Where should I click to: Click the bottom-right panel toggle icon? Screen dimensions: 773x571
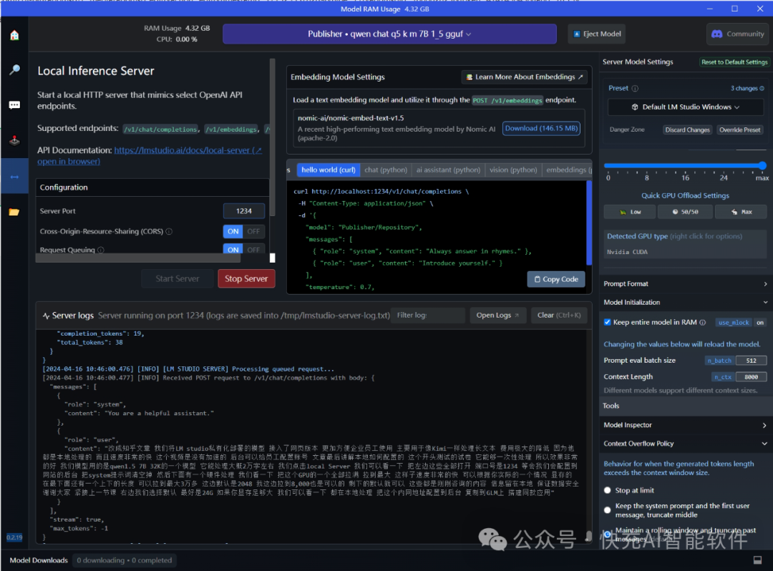[757, 560]
